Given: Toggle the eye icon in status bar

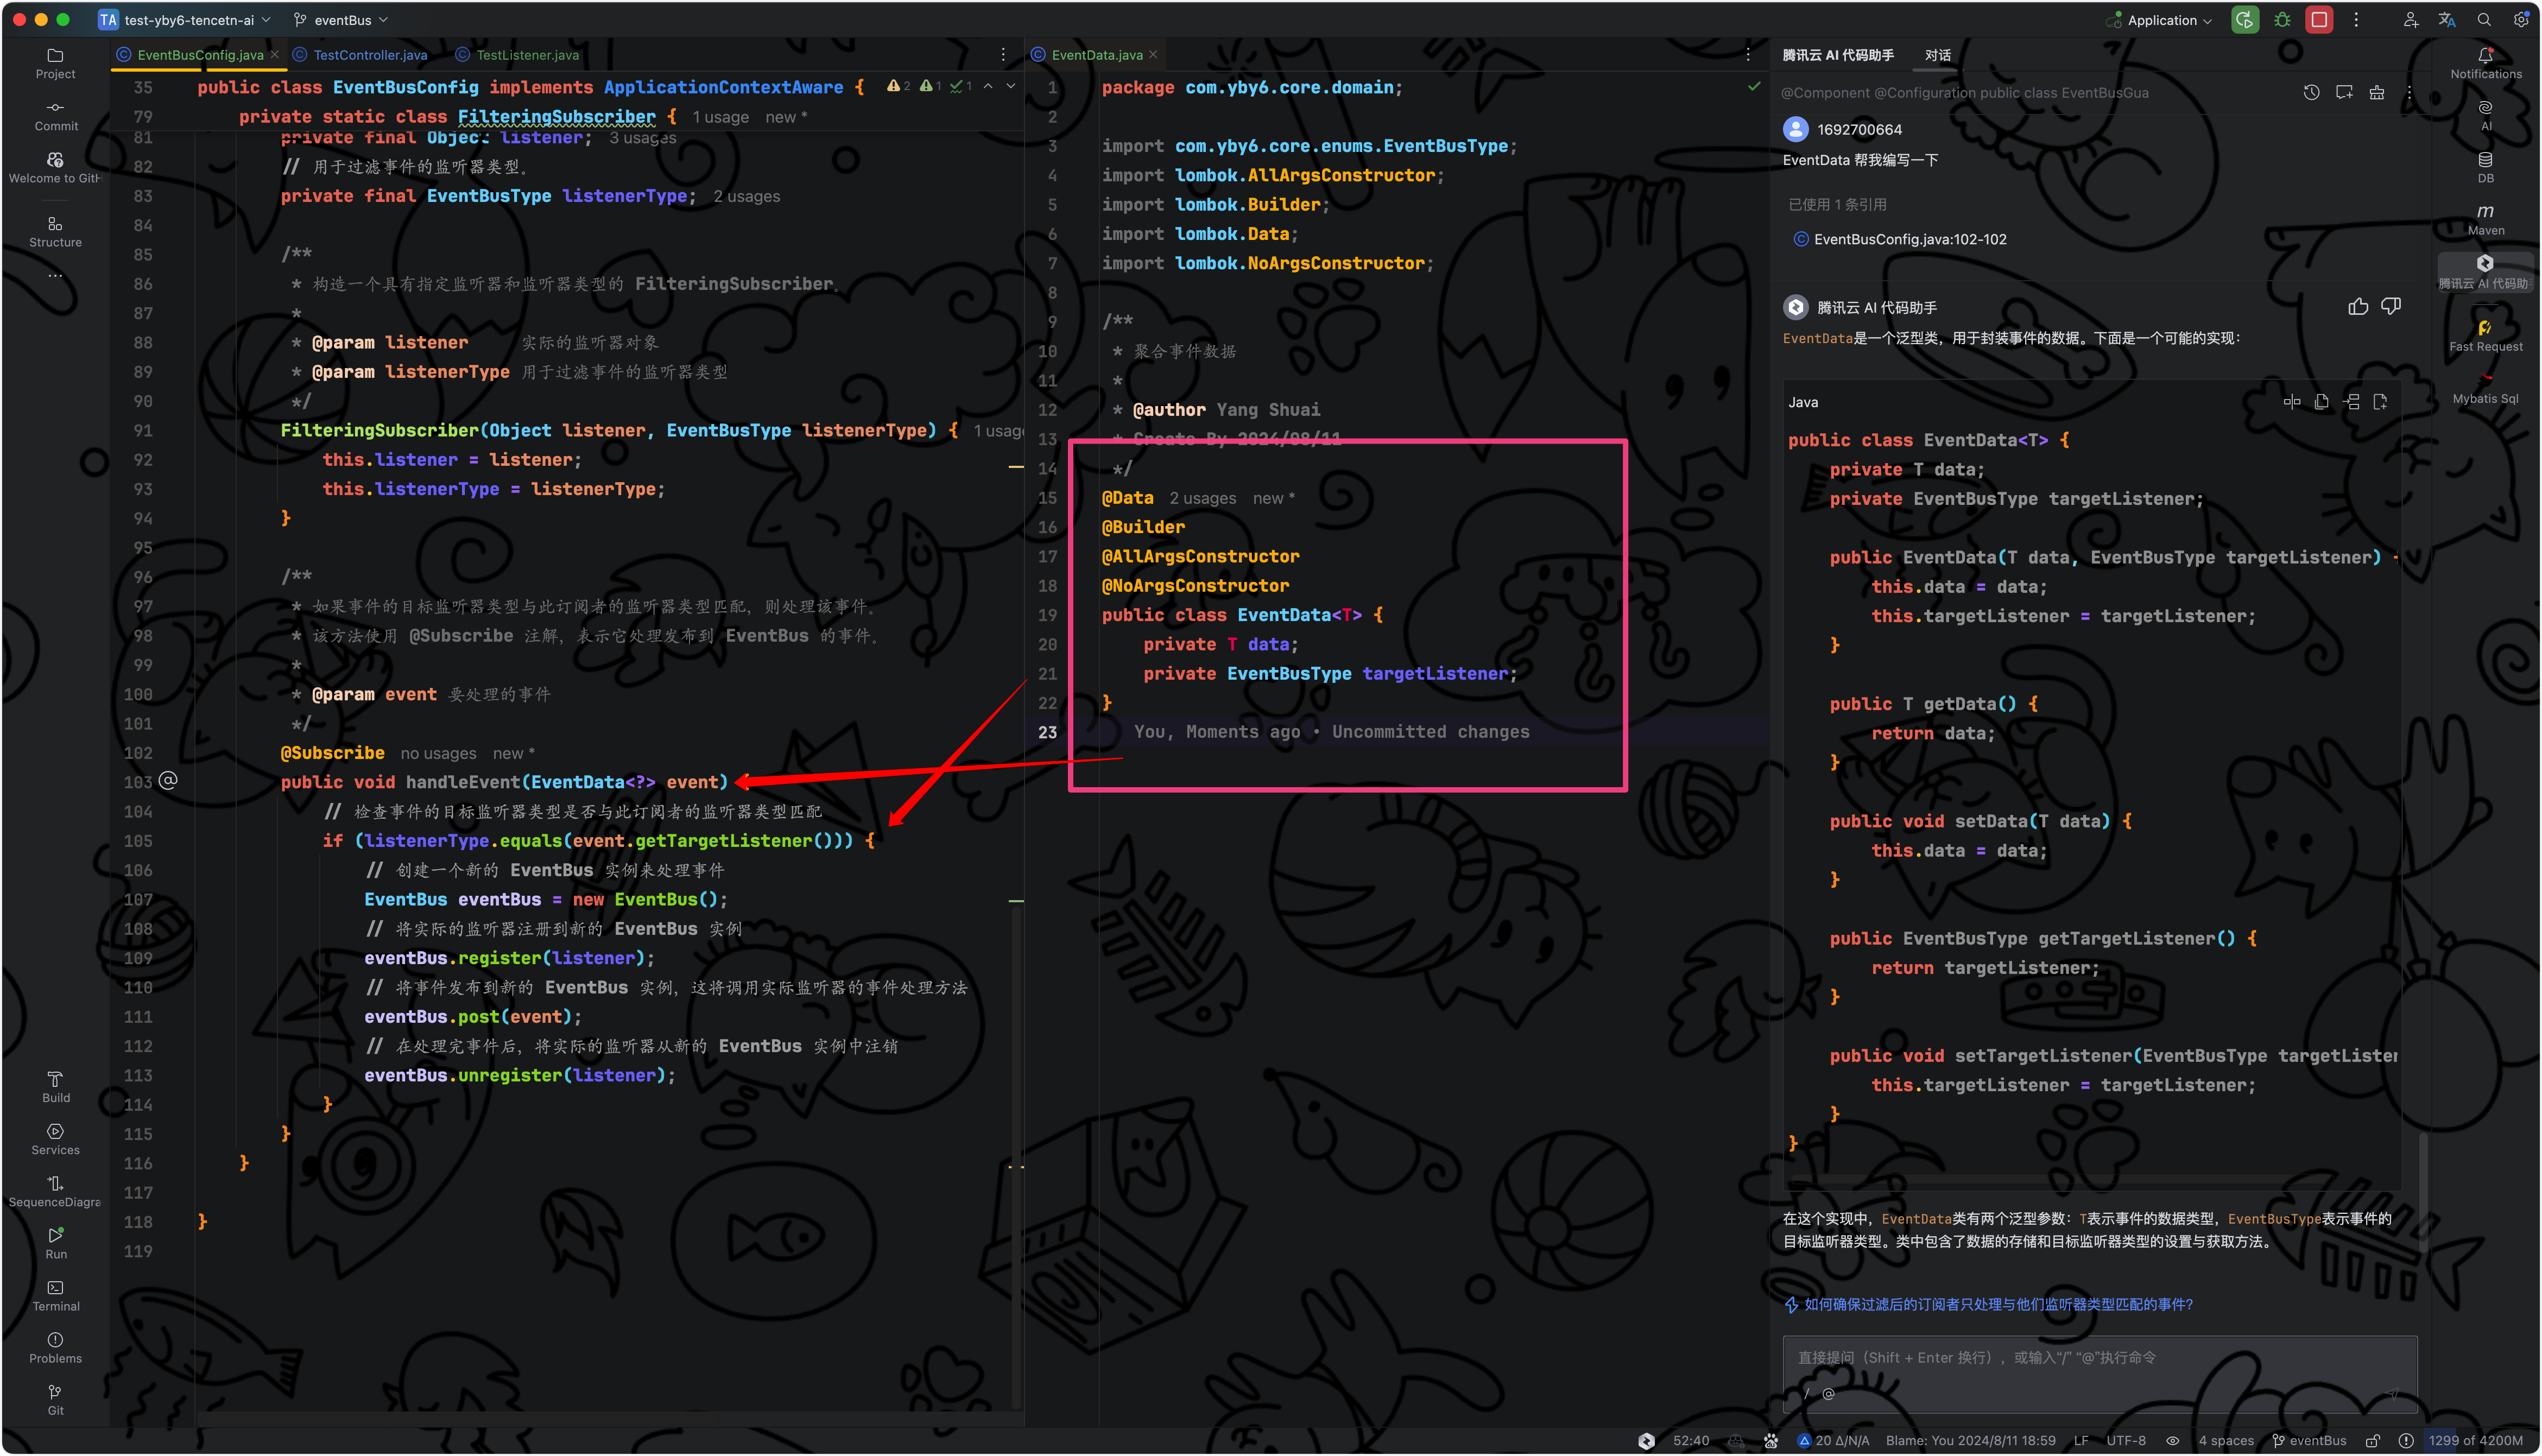Looking at the screenshot, I should tap(2172, 1441).
